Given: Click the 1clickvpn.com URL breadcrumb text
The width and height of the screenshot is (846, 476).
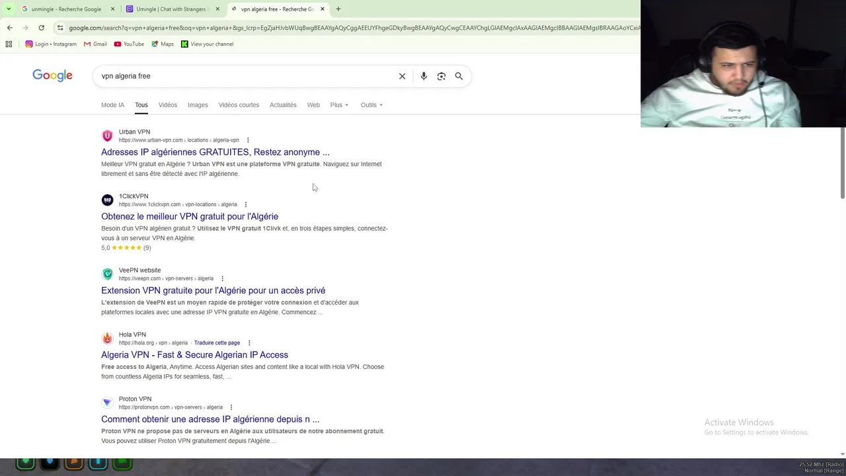Looking at the screenshot, I should click(178, 204).
